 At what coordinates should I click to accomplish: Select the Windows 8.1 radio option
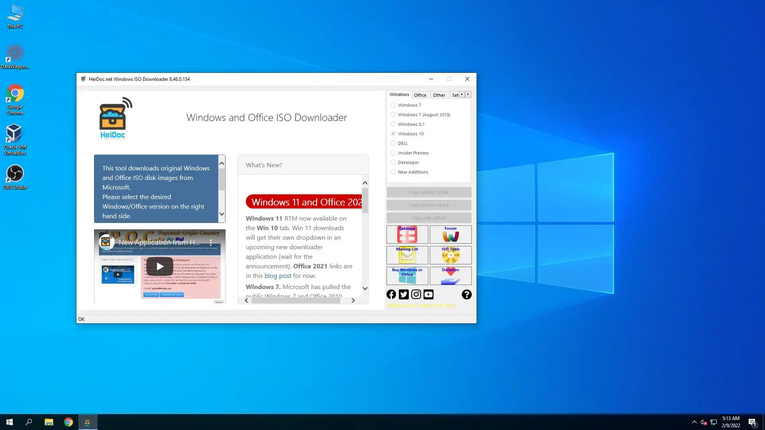pyautogui.click(x=393, y=124)
